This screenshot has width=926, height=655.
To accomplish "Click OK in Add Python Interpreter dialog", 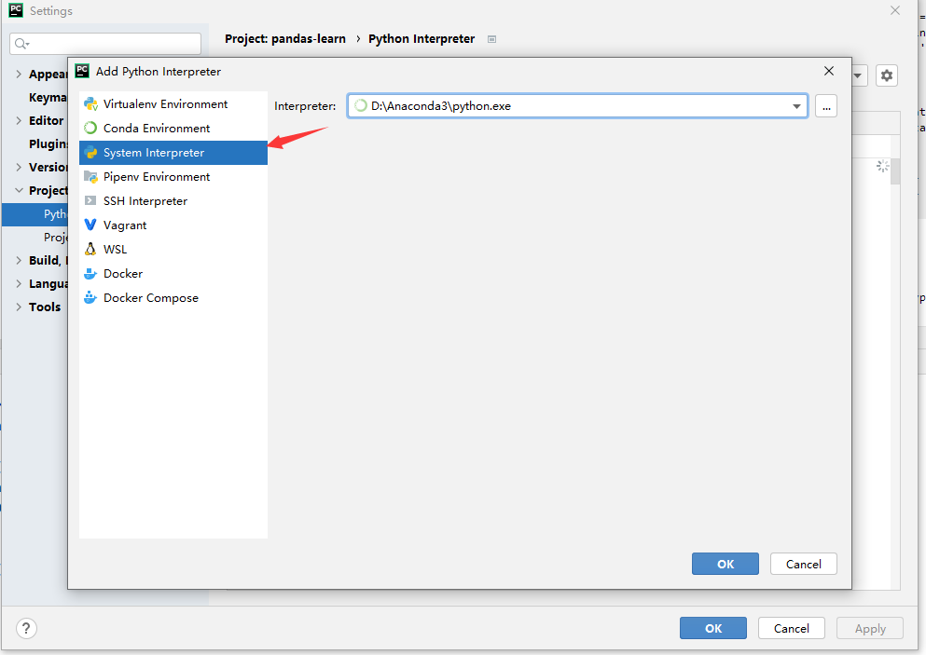I will click(726, 564).
